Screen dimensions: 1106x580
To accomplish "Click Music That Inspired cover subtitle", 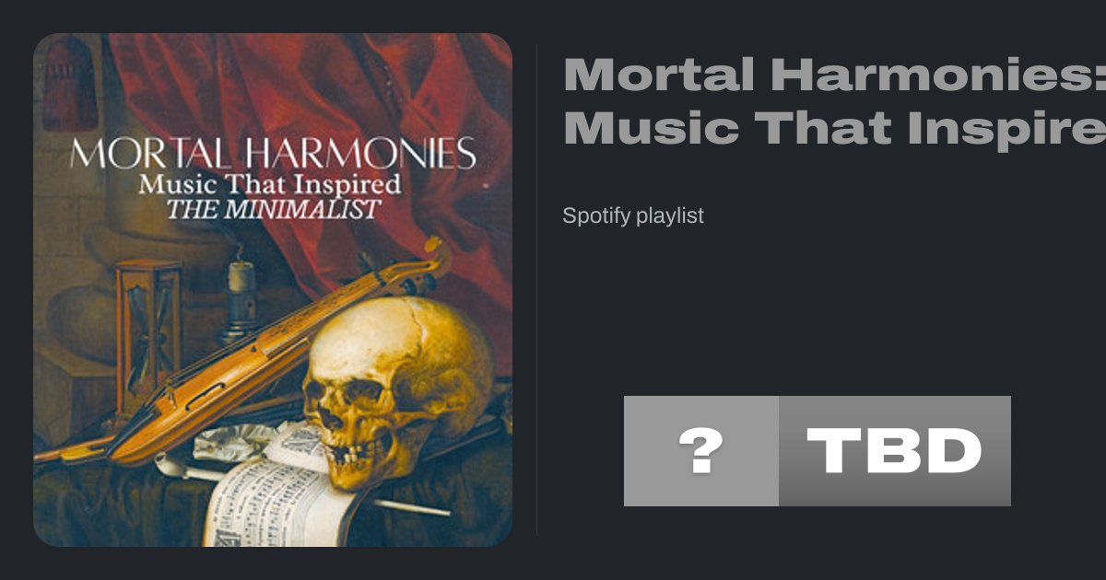I will click(270, 184).
